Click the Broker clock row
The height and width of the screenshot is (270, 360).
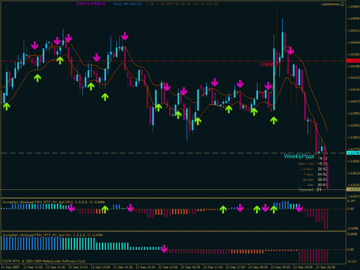coord(315,180)
